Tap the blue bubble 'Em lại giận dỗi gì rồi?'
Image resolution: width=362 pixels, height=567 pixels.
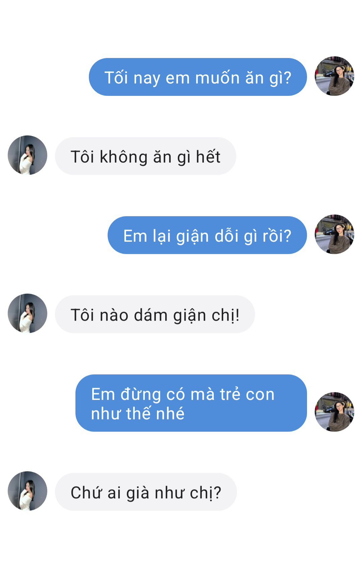tap(207, 235)
